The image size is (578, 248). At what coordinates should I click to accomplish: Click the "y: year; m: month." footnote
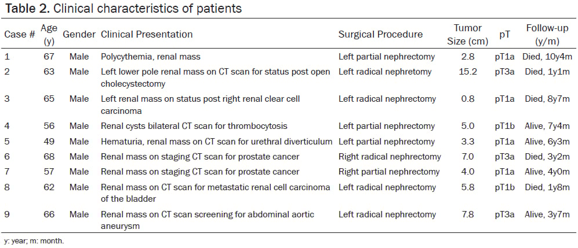pos(34,241)
